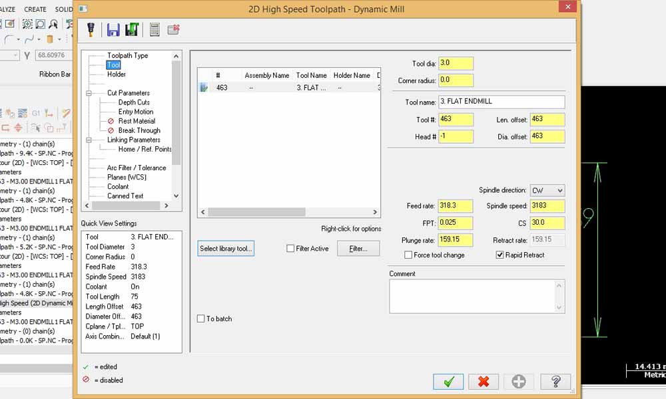Click the tree panel scroll down arrow

coord(176,196)
